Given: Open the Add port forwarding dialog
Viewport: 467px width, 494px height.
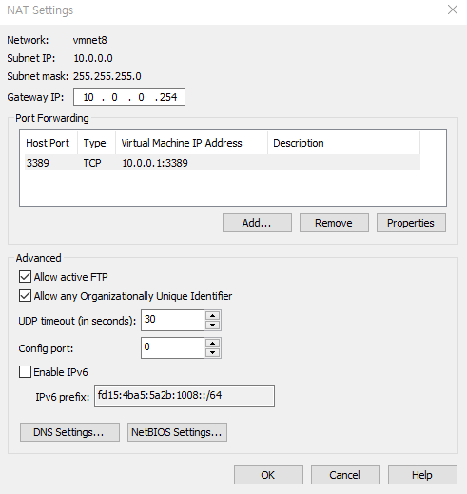Looking at the screenshot, I should pos(257,223).
